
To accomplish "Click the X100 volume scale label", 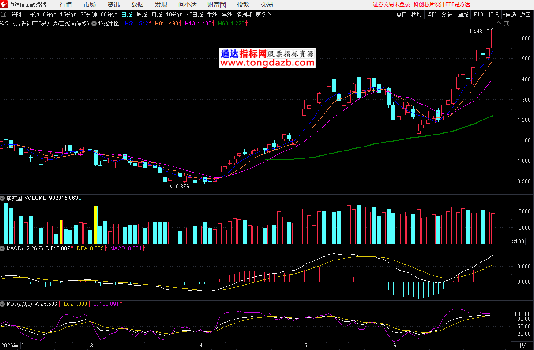I will [x=518, y=241].
